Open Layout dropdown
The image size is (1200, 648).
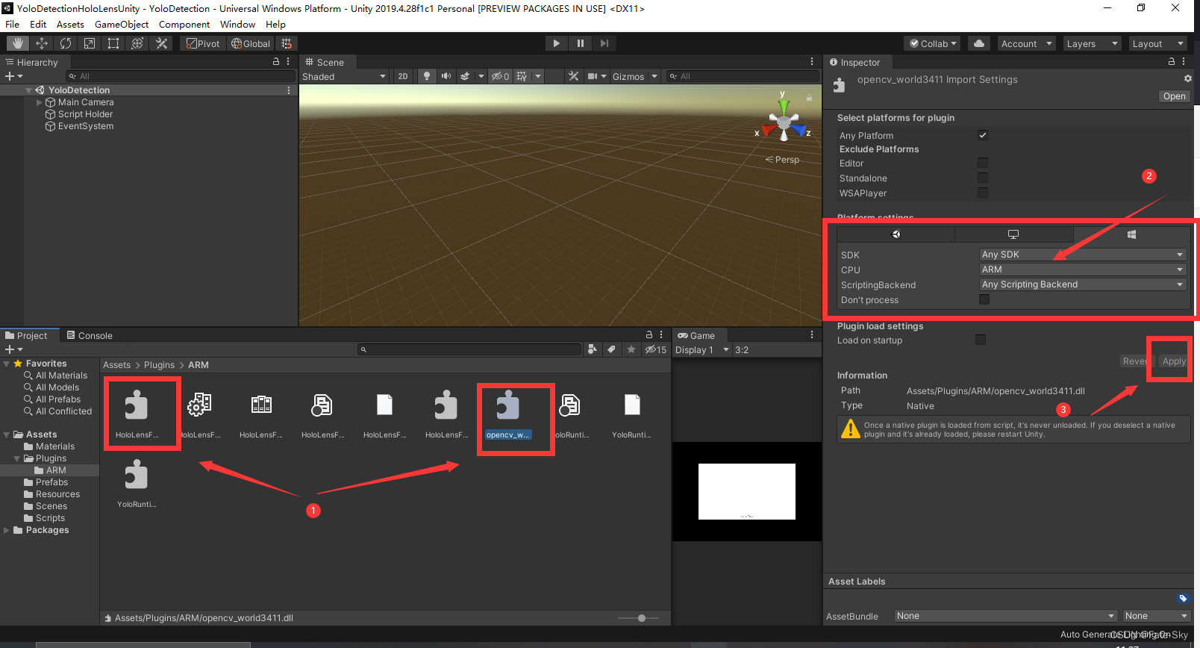point(1157,43)
